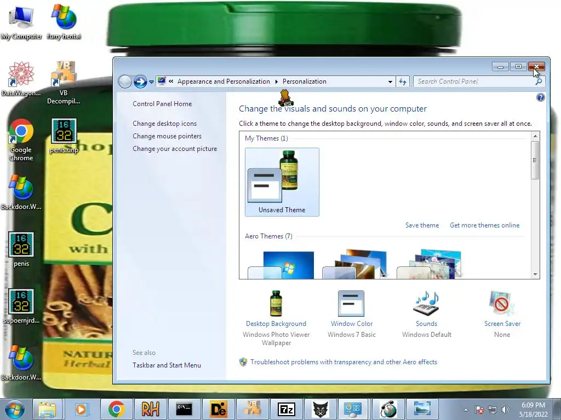Select the Windows 7 Aero theme thumbnail
The width and height of the screenshot is (561, 420).
click(281, 265)
